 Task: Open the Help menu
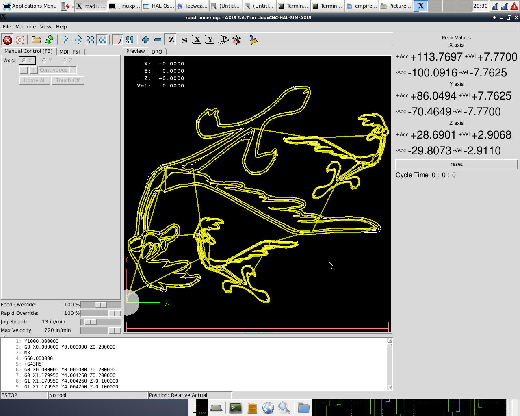tap(61, 27)
